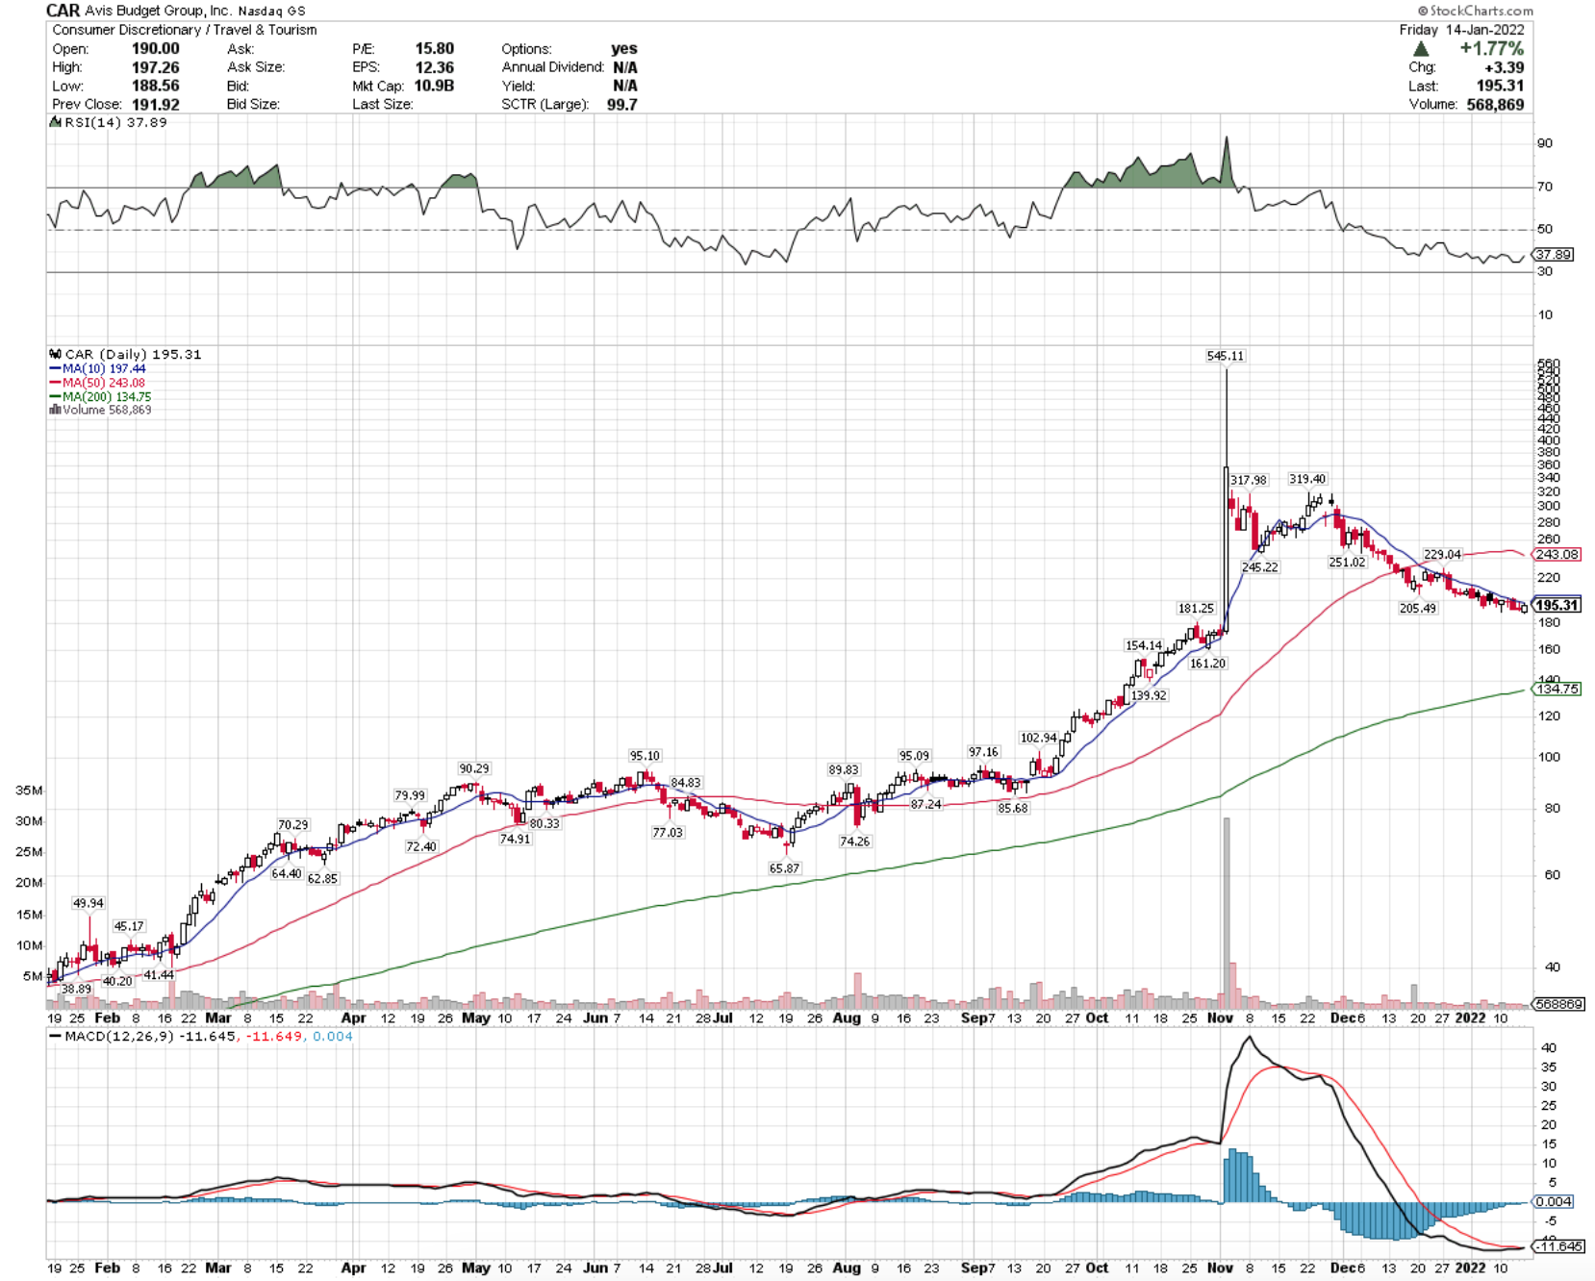Click the CAR ticker symbol in the header

pos(63,11)
